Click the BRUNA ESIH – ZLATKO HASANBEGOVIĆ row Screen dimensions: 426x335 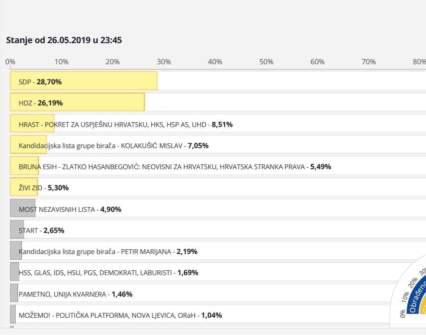pos(175,166)
